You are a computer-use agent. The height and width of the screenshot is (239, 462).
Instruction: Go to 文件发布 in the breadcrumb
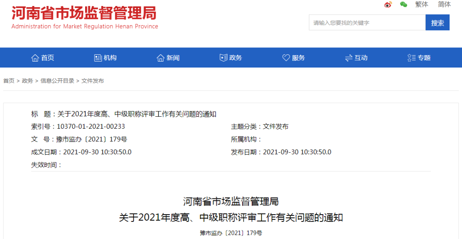[x=92, y=81]
